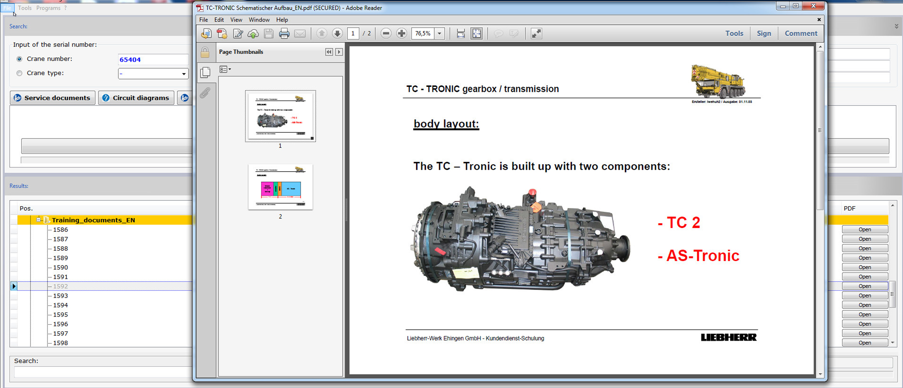The image size is (903, 388).
Task: Go to next page with down arrow
Action: [x=337, y=34]
